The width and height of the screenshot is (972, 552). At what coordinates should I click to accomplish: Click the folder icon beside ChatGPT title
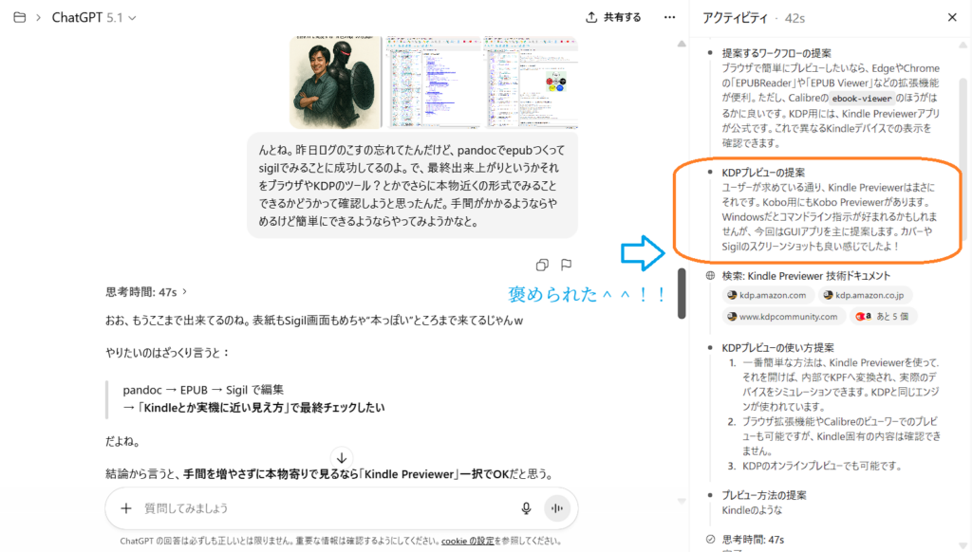pos(19,17)
